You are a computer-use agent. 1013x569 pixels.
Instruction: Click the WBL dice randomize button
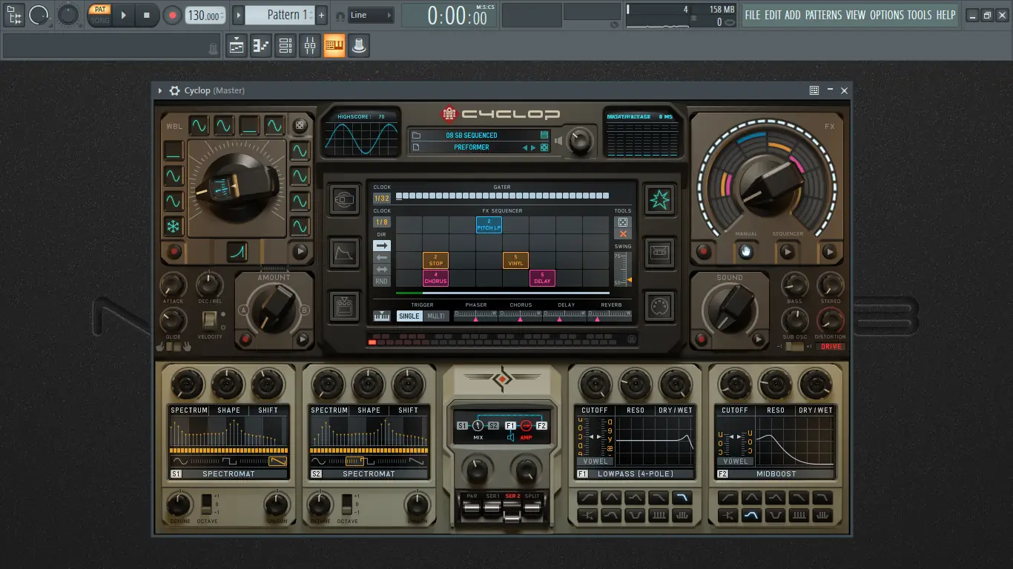tap(300, 126)
